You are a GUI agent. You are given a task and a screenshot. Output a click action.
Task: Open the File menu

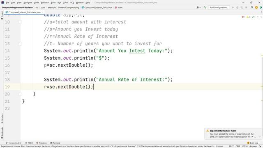(7, 2)
